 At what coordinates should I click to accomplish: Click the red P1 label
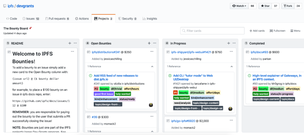pos(175,93)
